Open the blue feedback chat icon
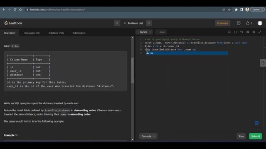Screen dimensions: 266x149 point(256,123)
